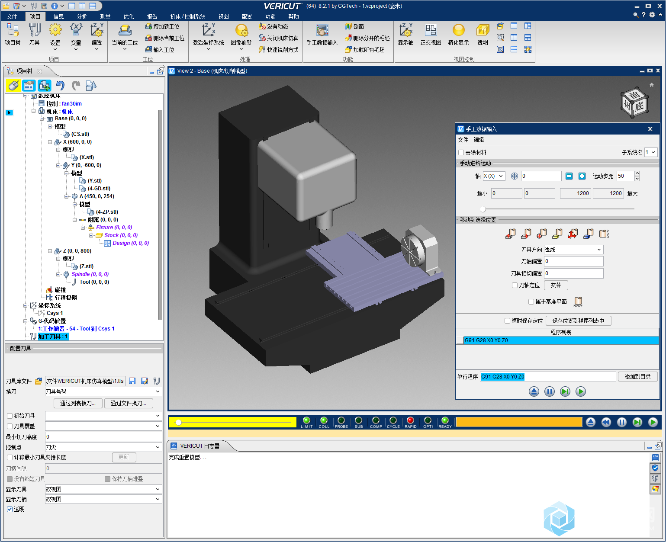The width and height of the screenshot is (666, 542).
Task: Click 通过列表换刀 button
Action: 78,403
